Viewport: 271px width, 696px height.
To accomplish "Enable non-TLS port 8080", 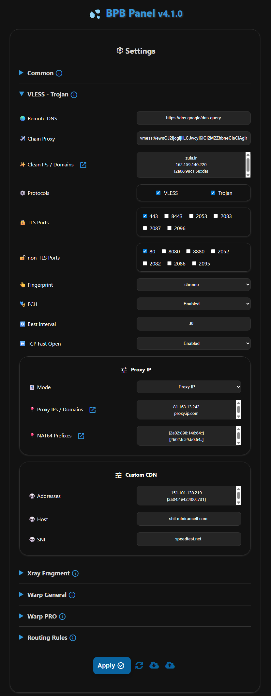I will pos(164,251).
